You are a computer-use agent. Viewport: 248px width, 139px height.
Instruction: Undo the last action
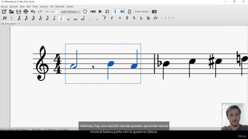click(x=33, y=12)
